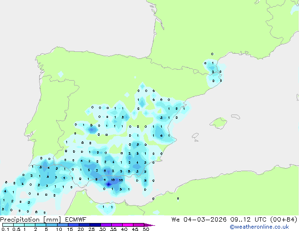
Task: Click the legend label '0.1'
Action: [x=5, y=229]
